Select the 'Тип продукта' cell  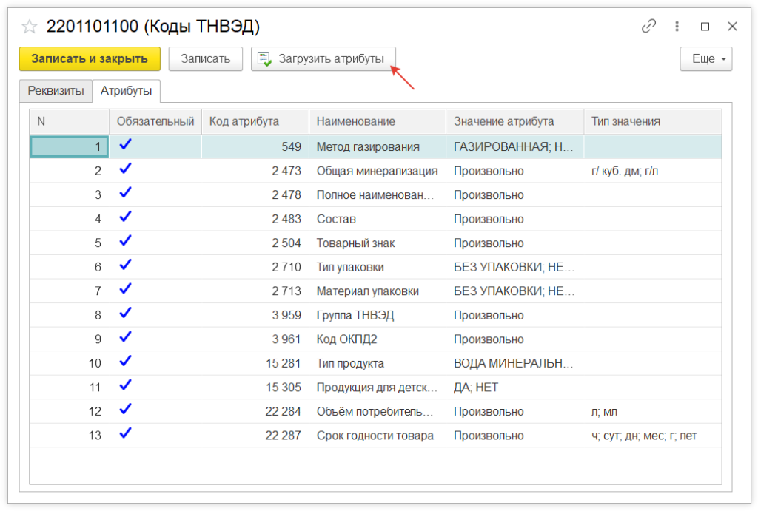(x=377, y=363)
